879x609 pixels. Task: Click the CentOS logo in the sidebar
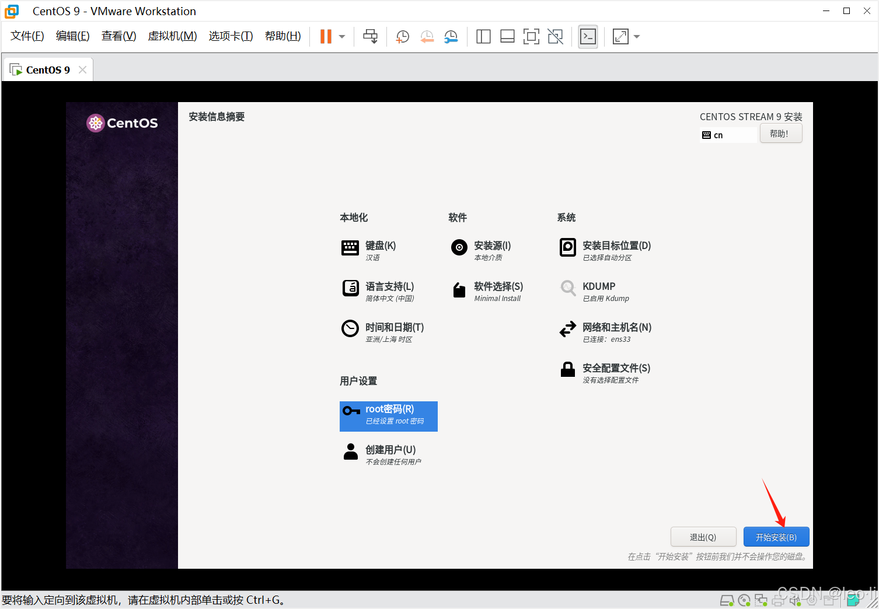tap(122, 123)
